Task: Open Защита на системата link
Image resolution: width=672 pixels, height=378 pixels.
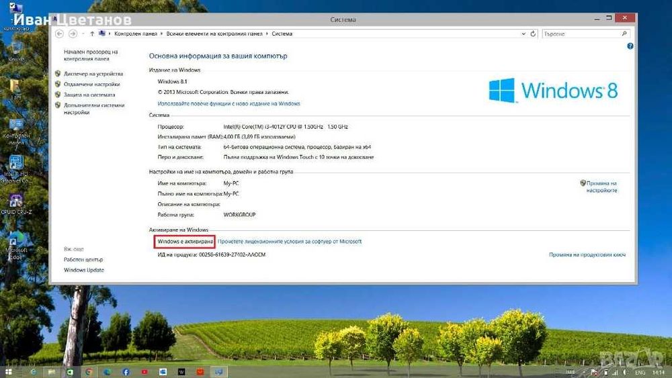Action: [89, 95]
